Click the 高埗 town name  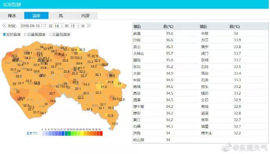click(x=137, y=93)
